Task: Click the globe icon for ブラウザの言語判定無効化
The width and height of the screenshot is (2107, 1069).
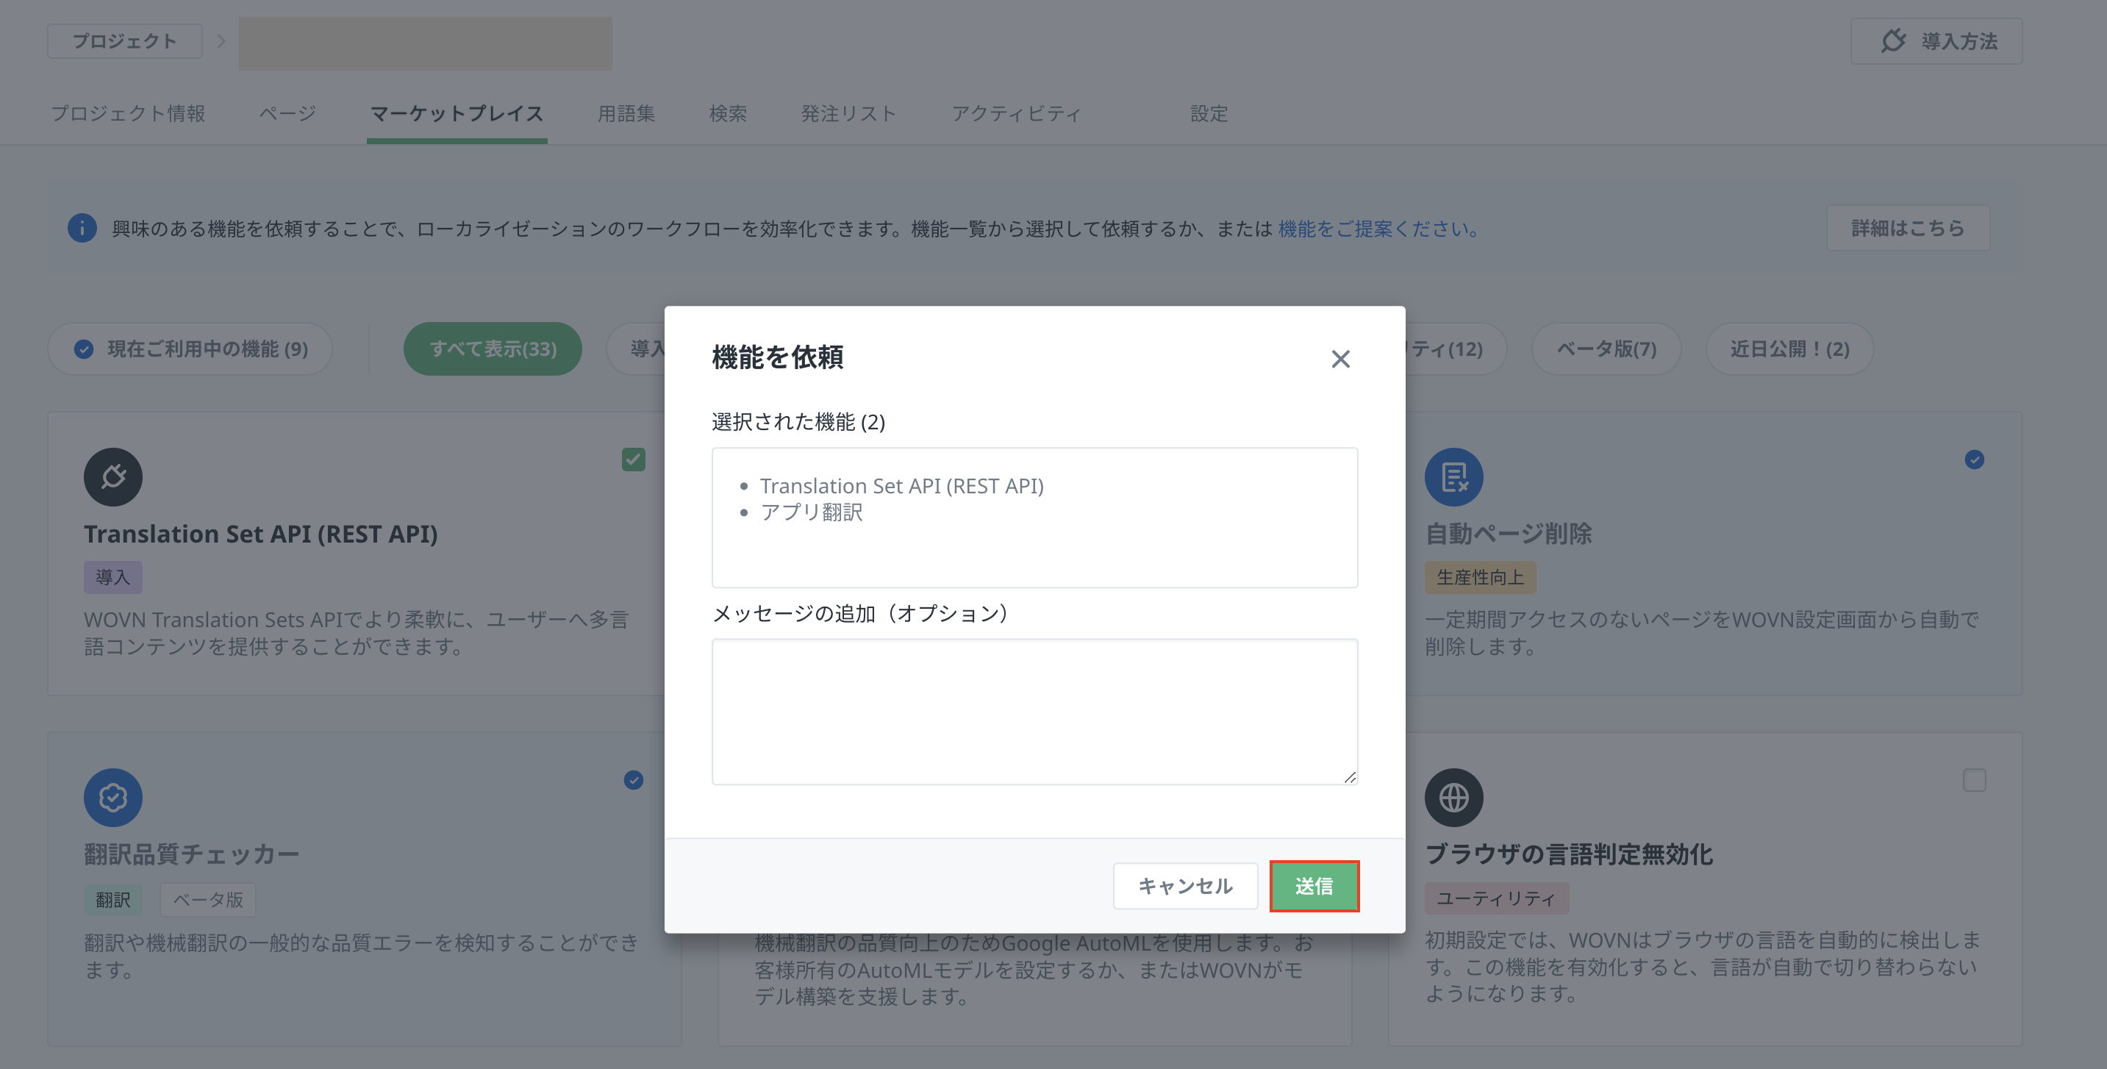Action: click(x=1453, y=798)
